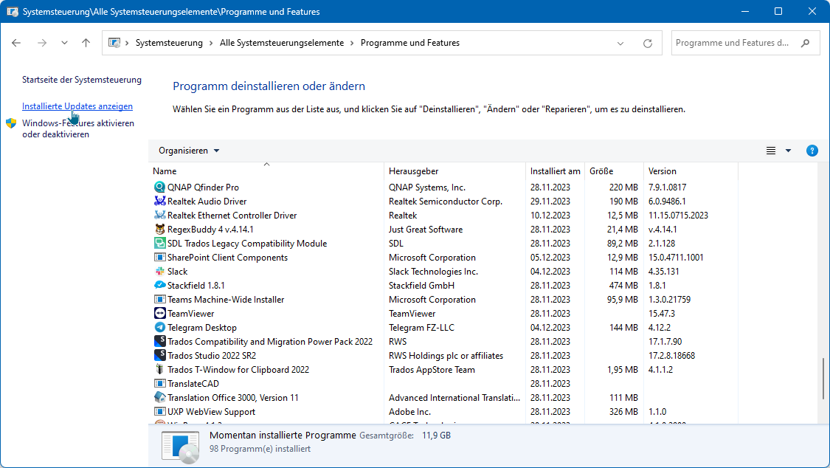Click the Control Panel icon in address bar
The width and height of the screenshot is (830, 468).
point(114,43)
